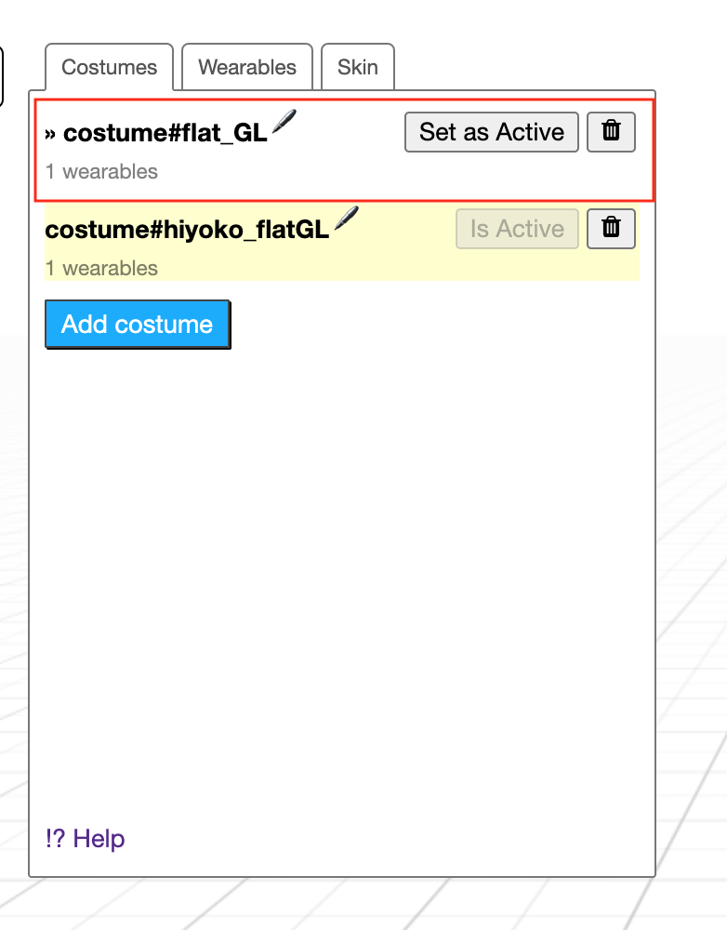This screenshot has height=930, width=727.
Task: Edit costume#hiyoko_flatGL name via the pen icon
Action: click(347, 219)
